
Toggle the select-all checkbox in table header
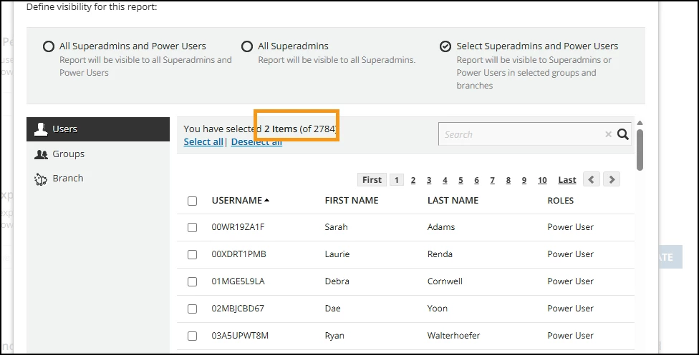(x=192, y=201)
